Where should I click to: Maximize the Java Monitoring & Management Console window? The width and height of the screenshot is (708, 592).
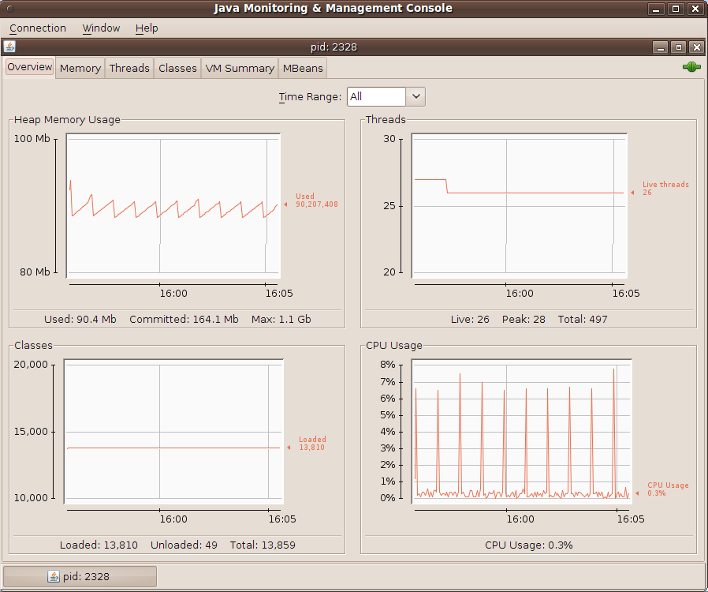point(676,9)
